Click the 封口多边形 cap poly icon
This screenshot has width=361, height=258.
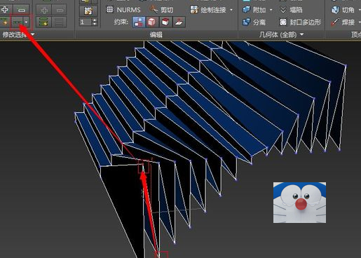coord(283,22)
